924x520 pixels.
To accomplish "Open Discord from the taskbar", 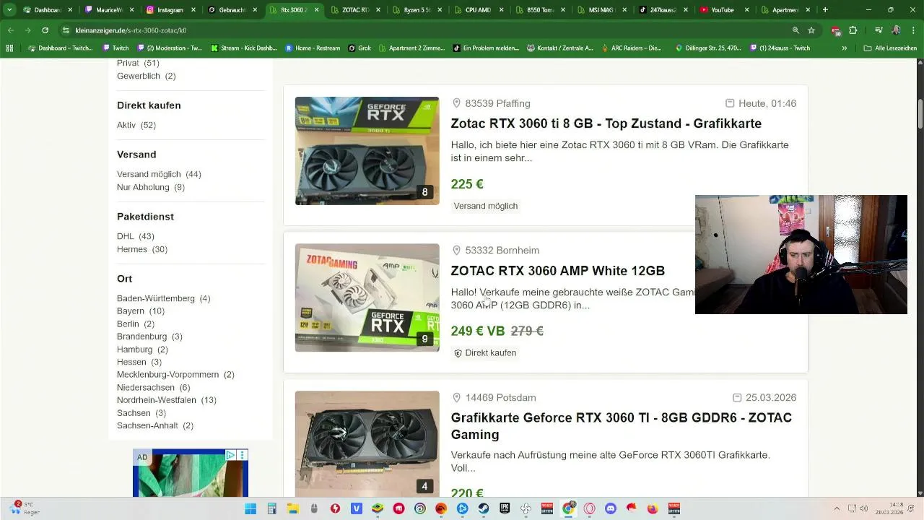I will (611, 509).
